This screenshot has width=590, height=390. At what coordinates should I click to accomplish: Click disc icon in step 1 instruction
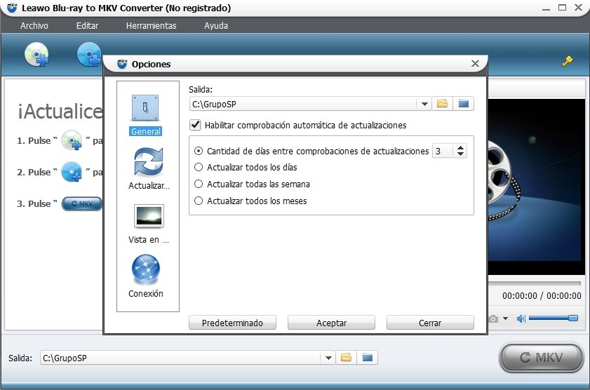[72, 140]
